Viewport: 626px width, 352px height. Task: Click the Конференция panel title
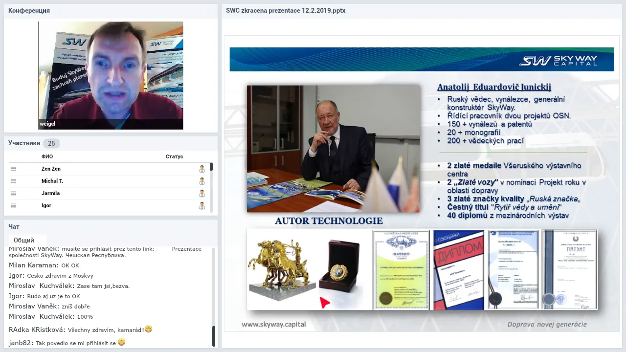tap(29, 10)
